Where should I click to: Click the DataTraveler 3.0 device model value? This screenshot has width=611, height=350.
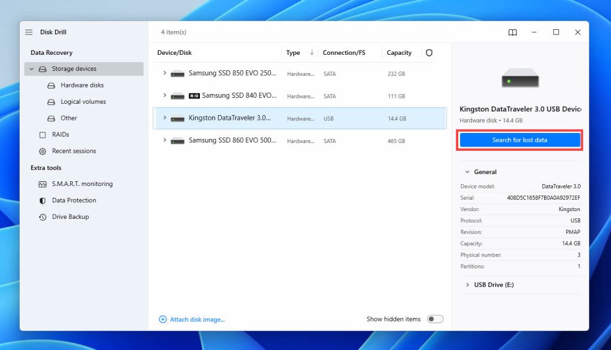click(561, 187)
